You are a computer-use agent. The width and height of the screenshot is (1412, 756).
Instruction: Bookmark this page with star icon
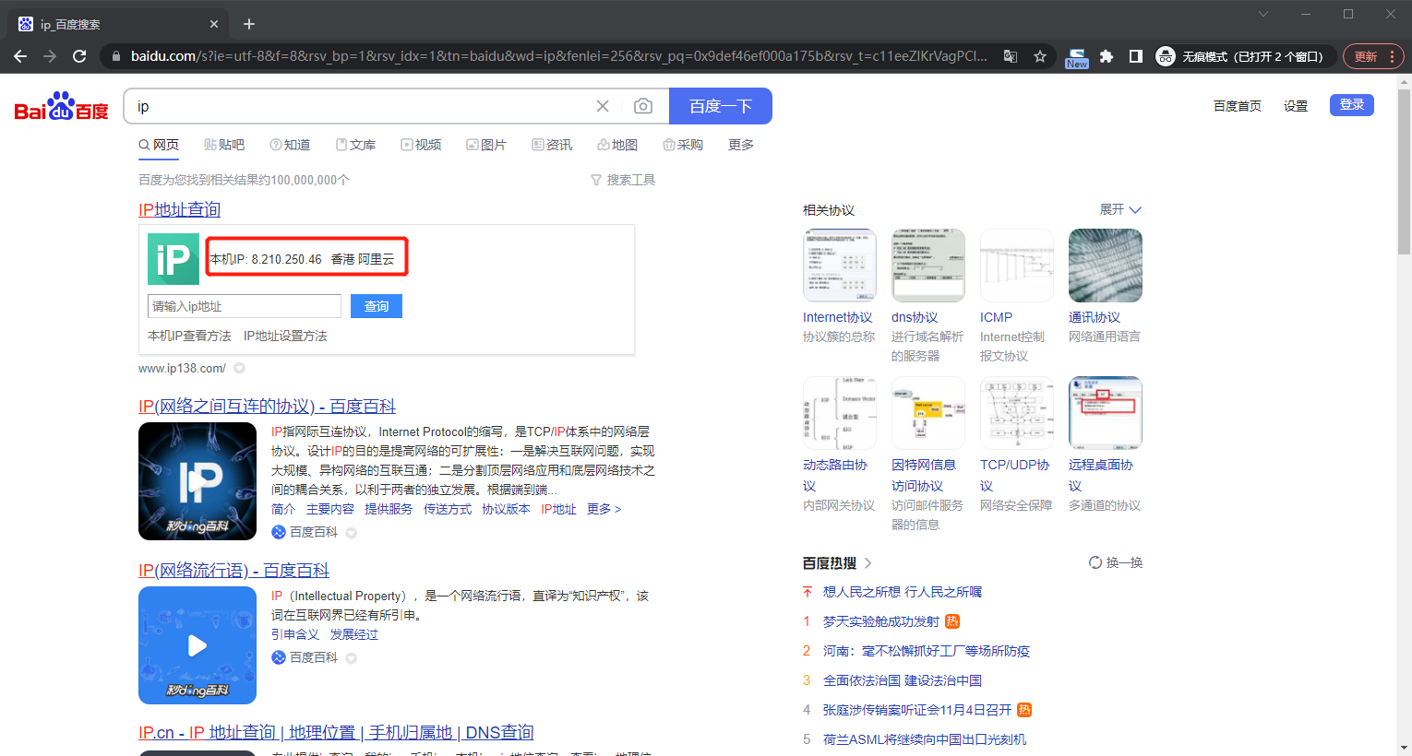[x=1040, y=56]
